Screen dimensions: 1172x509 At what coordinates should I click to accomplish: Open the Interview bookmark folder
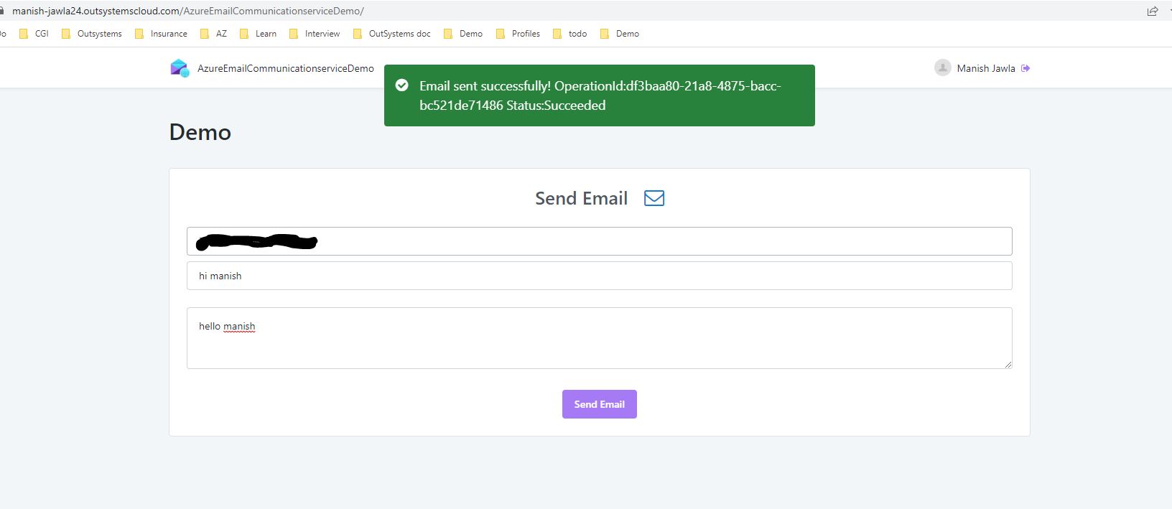(x=315, y=34)
